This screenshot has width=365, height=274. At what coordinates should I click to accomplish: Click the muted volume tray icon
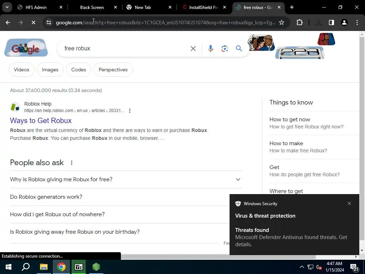[319, 267]
